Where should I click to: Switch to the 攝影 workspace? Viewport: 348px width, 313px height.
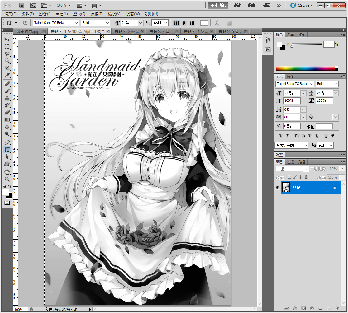(267, 5)
